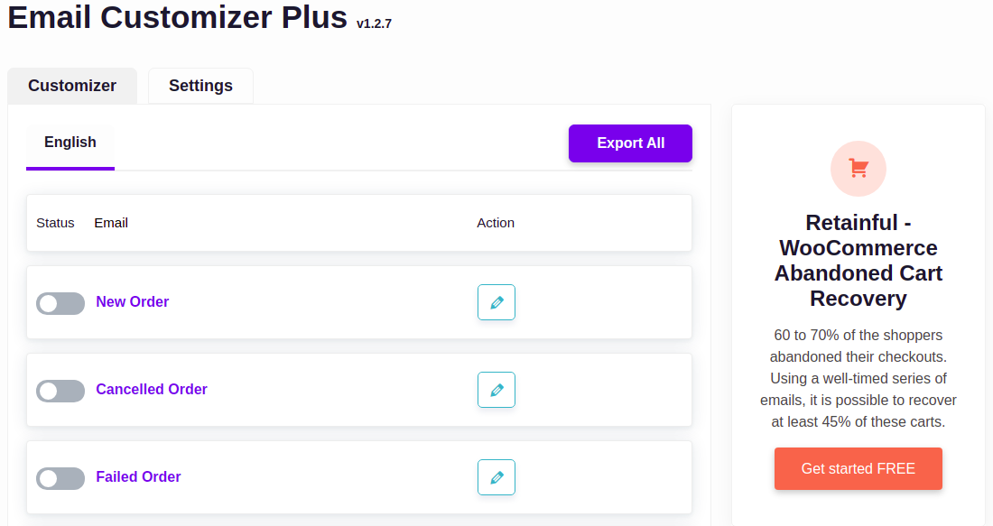Screen dimensions: 993x526
Task: Switch to the Customizer tab
Action: click(x=72, y=86)
